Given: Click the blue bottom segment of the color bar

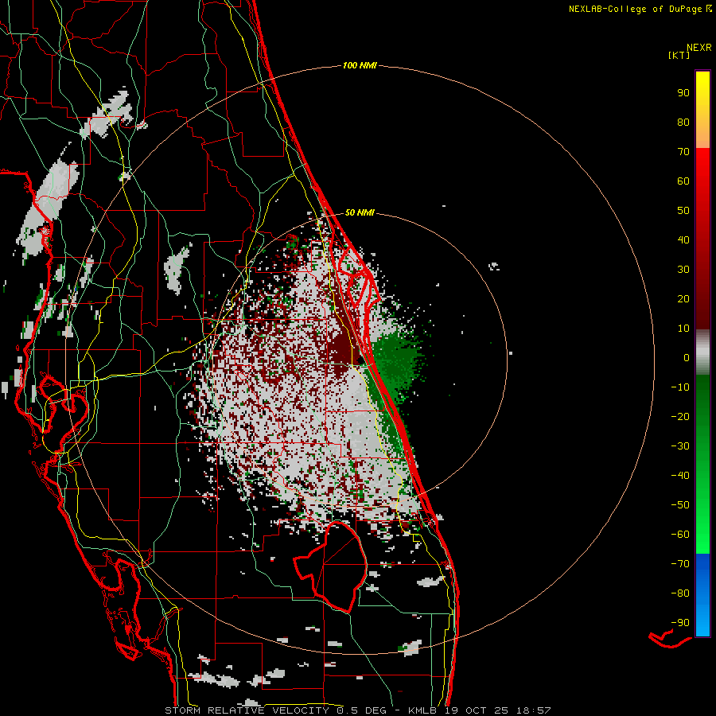Looking at the screenshot, I should (702, 595).
